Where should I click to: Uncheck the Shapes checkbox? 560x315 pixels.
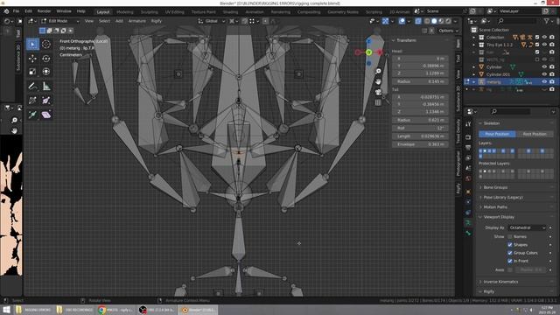click(510, 245)
